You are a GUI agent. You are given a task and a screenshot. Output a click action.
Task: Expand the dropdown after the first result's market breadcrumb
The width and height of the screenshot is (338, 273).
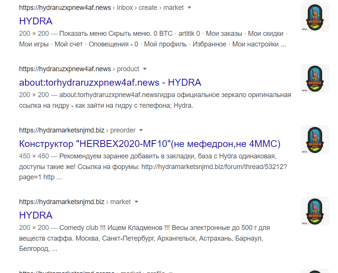coord(189,7)
